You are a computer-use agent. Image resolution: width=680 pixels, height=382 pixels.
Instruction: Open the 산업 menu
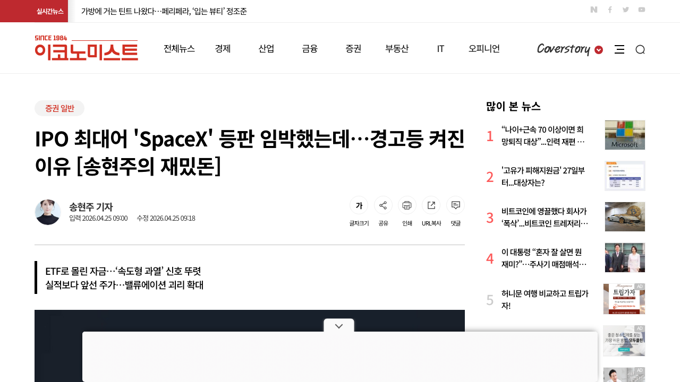click(x=266, y=49)
